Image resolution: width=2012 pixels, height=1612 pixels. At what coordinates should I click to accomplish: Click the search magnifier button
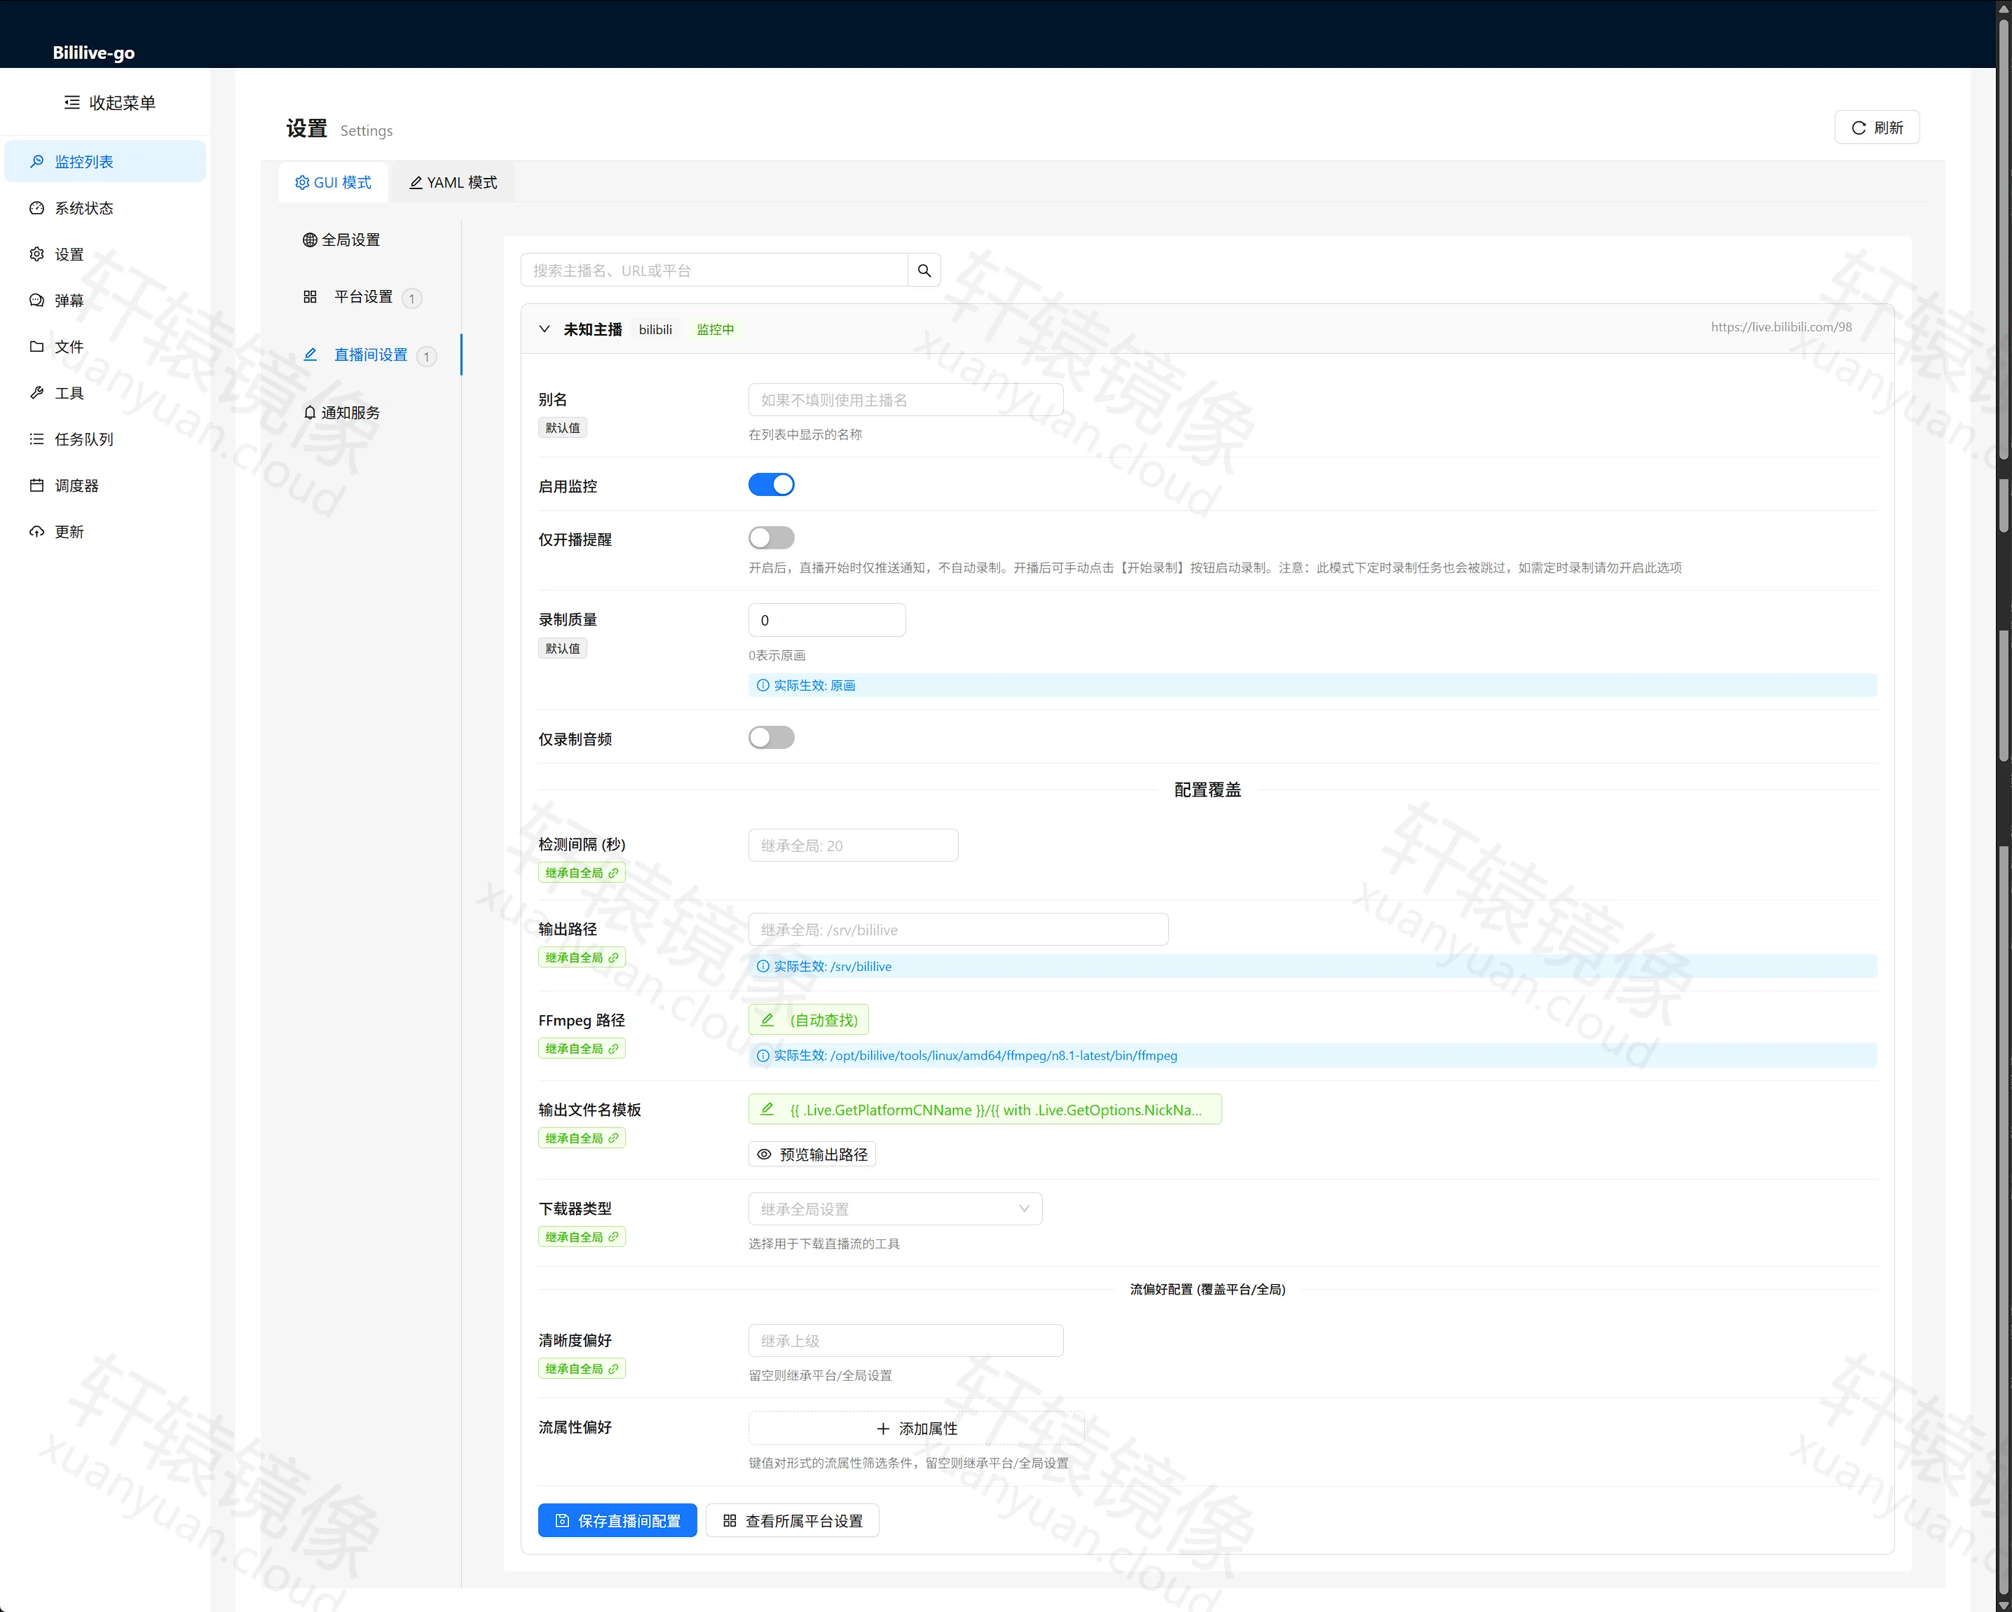[924, 270]
